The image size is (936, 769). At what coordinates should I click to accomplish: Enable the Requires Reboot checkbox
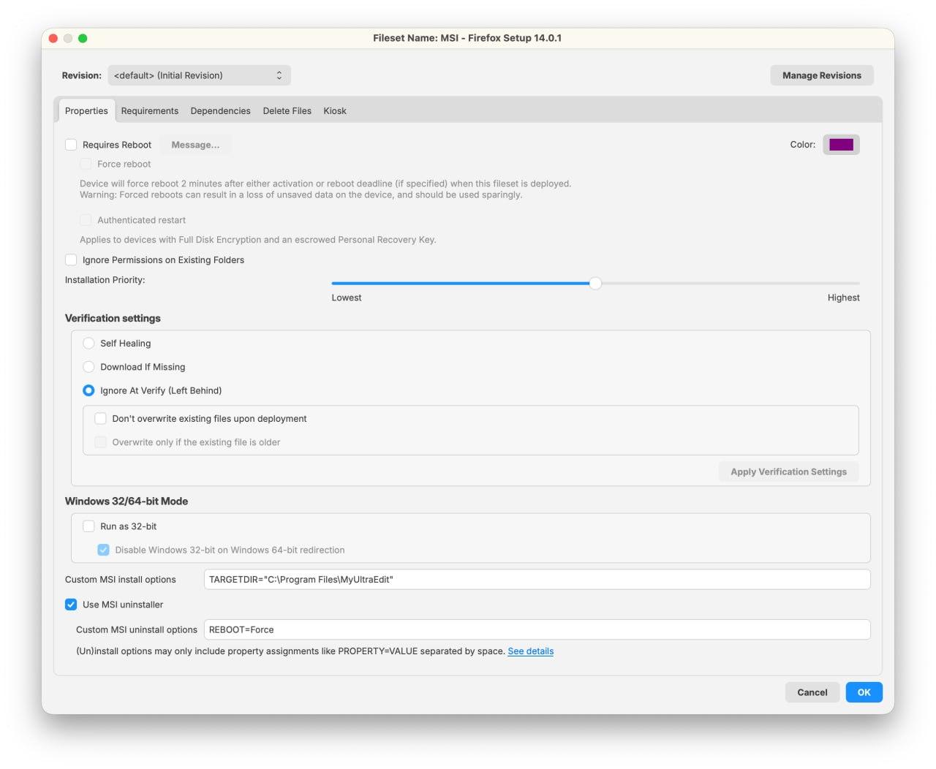(x=71, y=145)
